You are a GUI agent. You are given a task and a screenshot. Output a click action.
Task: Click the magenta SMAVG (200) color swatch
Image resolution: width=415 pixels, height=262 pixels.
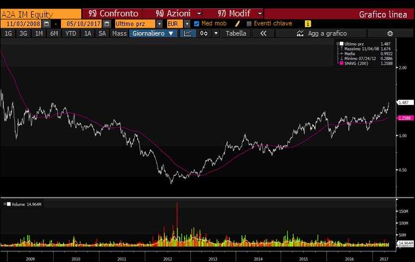pos(342,63)
